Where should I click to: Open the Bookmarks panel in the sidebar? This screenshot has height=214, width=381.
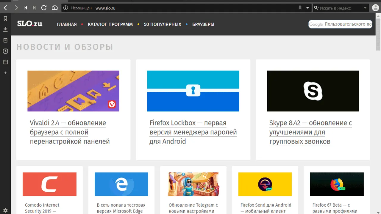[5, 19]
